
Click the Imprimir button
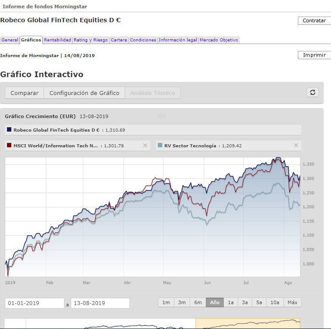coord(314,55)
